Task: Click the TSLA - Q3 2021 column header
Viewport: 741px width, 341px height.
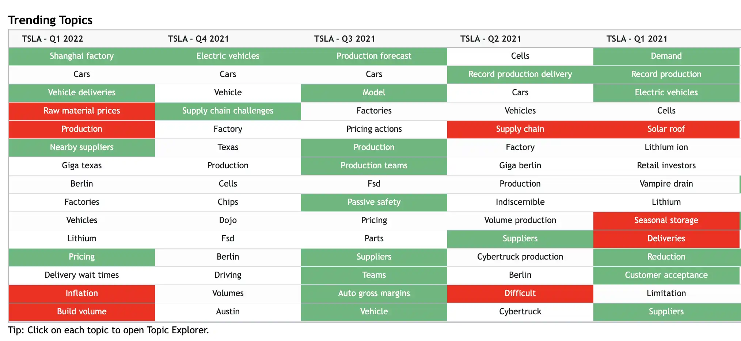Action: pyautogui.click(x=344, y=39)
